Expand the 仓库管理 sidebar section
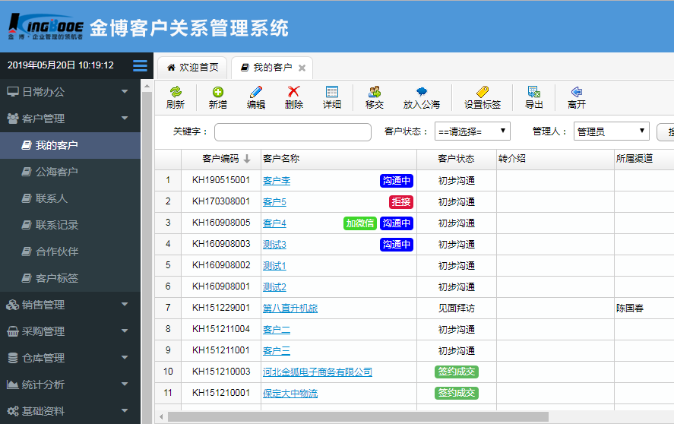674x424 pixels. pos(70,358)
